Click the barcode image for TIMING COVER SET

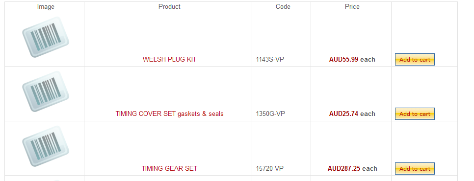coord(46,91)
